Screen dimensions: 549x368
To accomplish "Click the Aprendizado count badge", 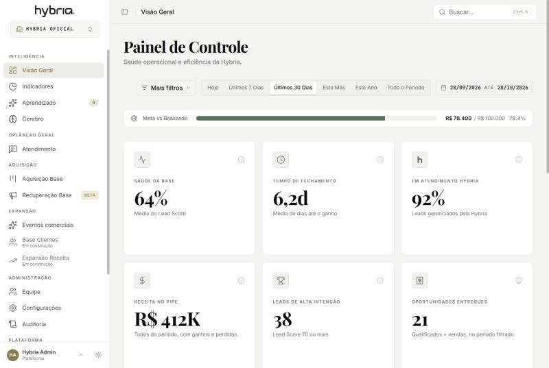I will (x=93, y=103).
